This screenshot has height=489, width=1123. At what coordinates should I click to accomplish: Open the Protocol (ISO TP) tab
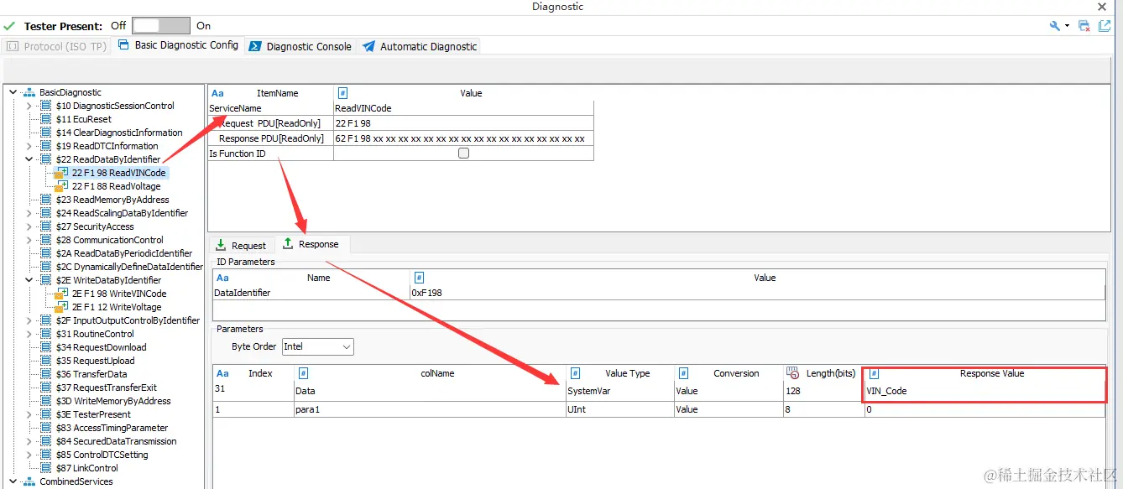[x=57, y=46]
